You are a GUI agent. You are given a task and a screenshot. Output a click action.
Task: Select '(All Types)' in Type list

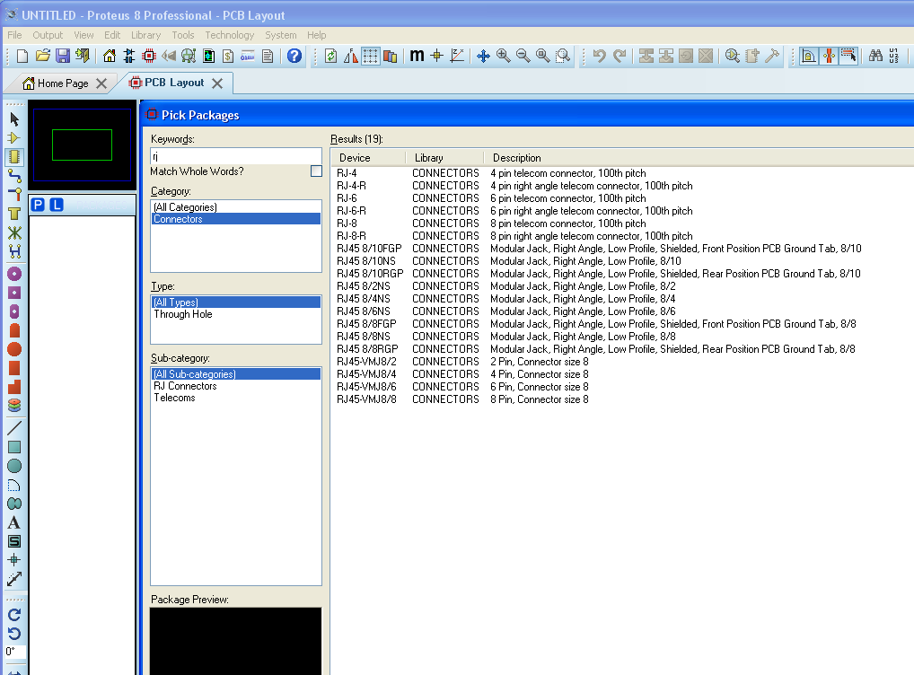coord(236,302)
